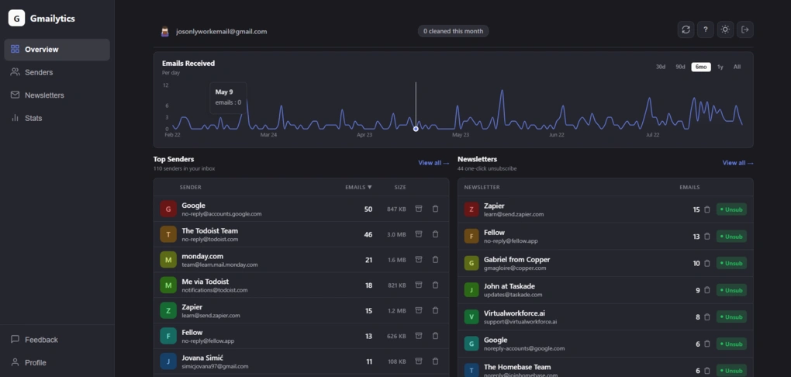
Task: Delete emails from Google sender
Action: 435,209
